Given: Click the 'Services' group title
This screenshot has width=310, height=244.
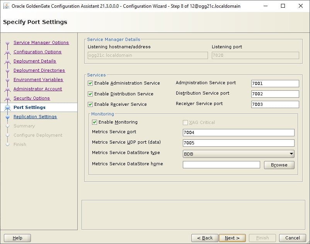Looking at the screenshot, I should coord(96,75).
